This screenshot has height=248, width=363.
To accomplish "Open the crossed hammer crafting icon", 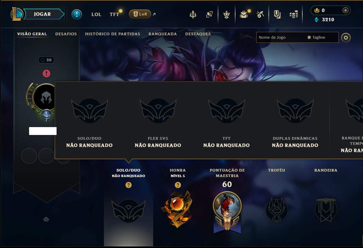I will tap(260, 15).
